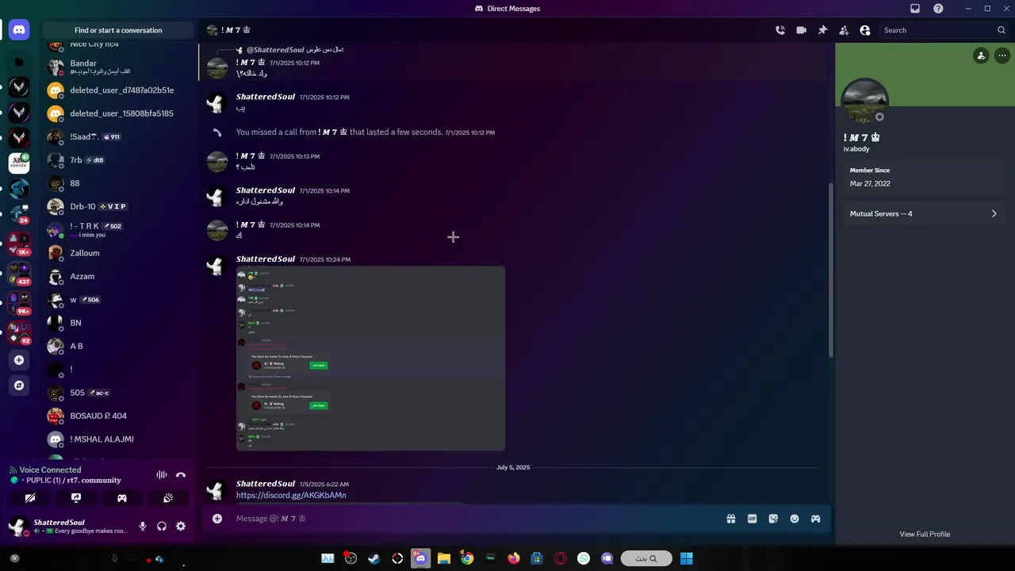Viewport: 1015px width, 571px height.
Task: Click the Find or start a conversation box
Action: pyautogui.click(x=118, y=30)
